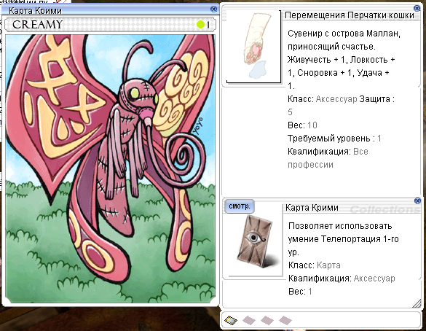The height and width of the screenshot is (331, 426).
Task: Select the filled card slot icon
Action: (231, 320)
